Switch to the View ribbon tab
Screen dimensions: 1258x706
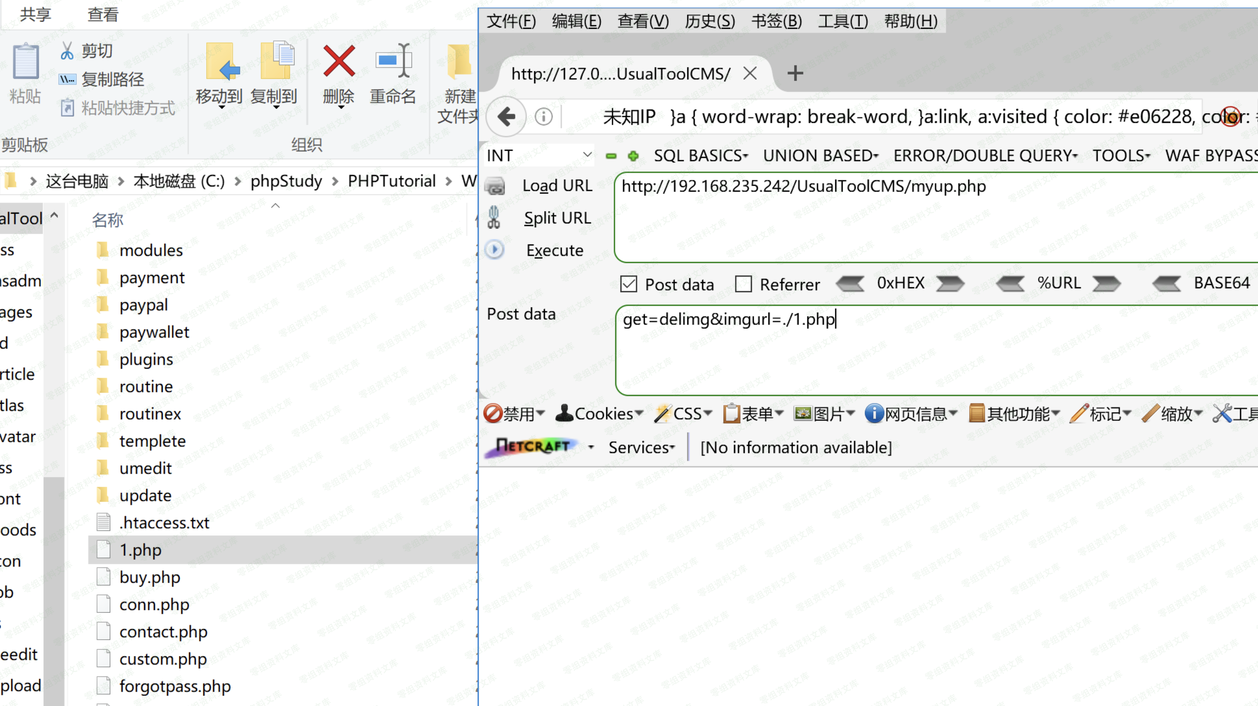coord(103,15)
